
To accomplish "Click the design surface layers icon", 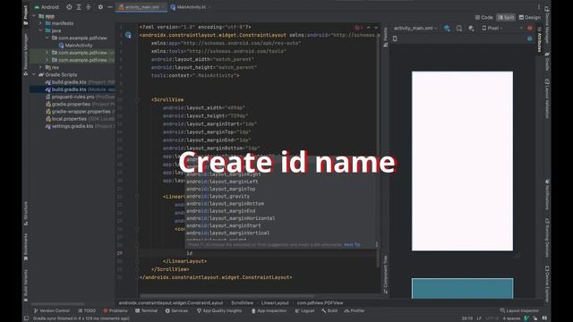I will pyautogui.click(x=447, y=28).
